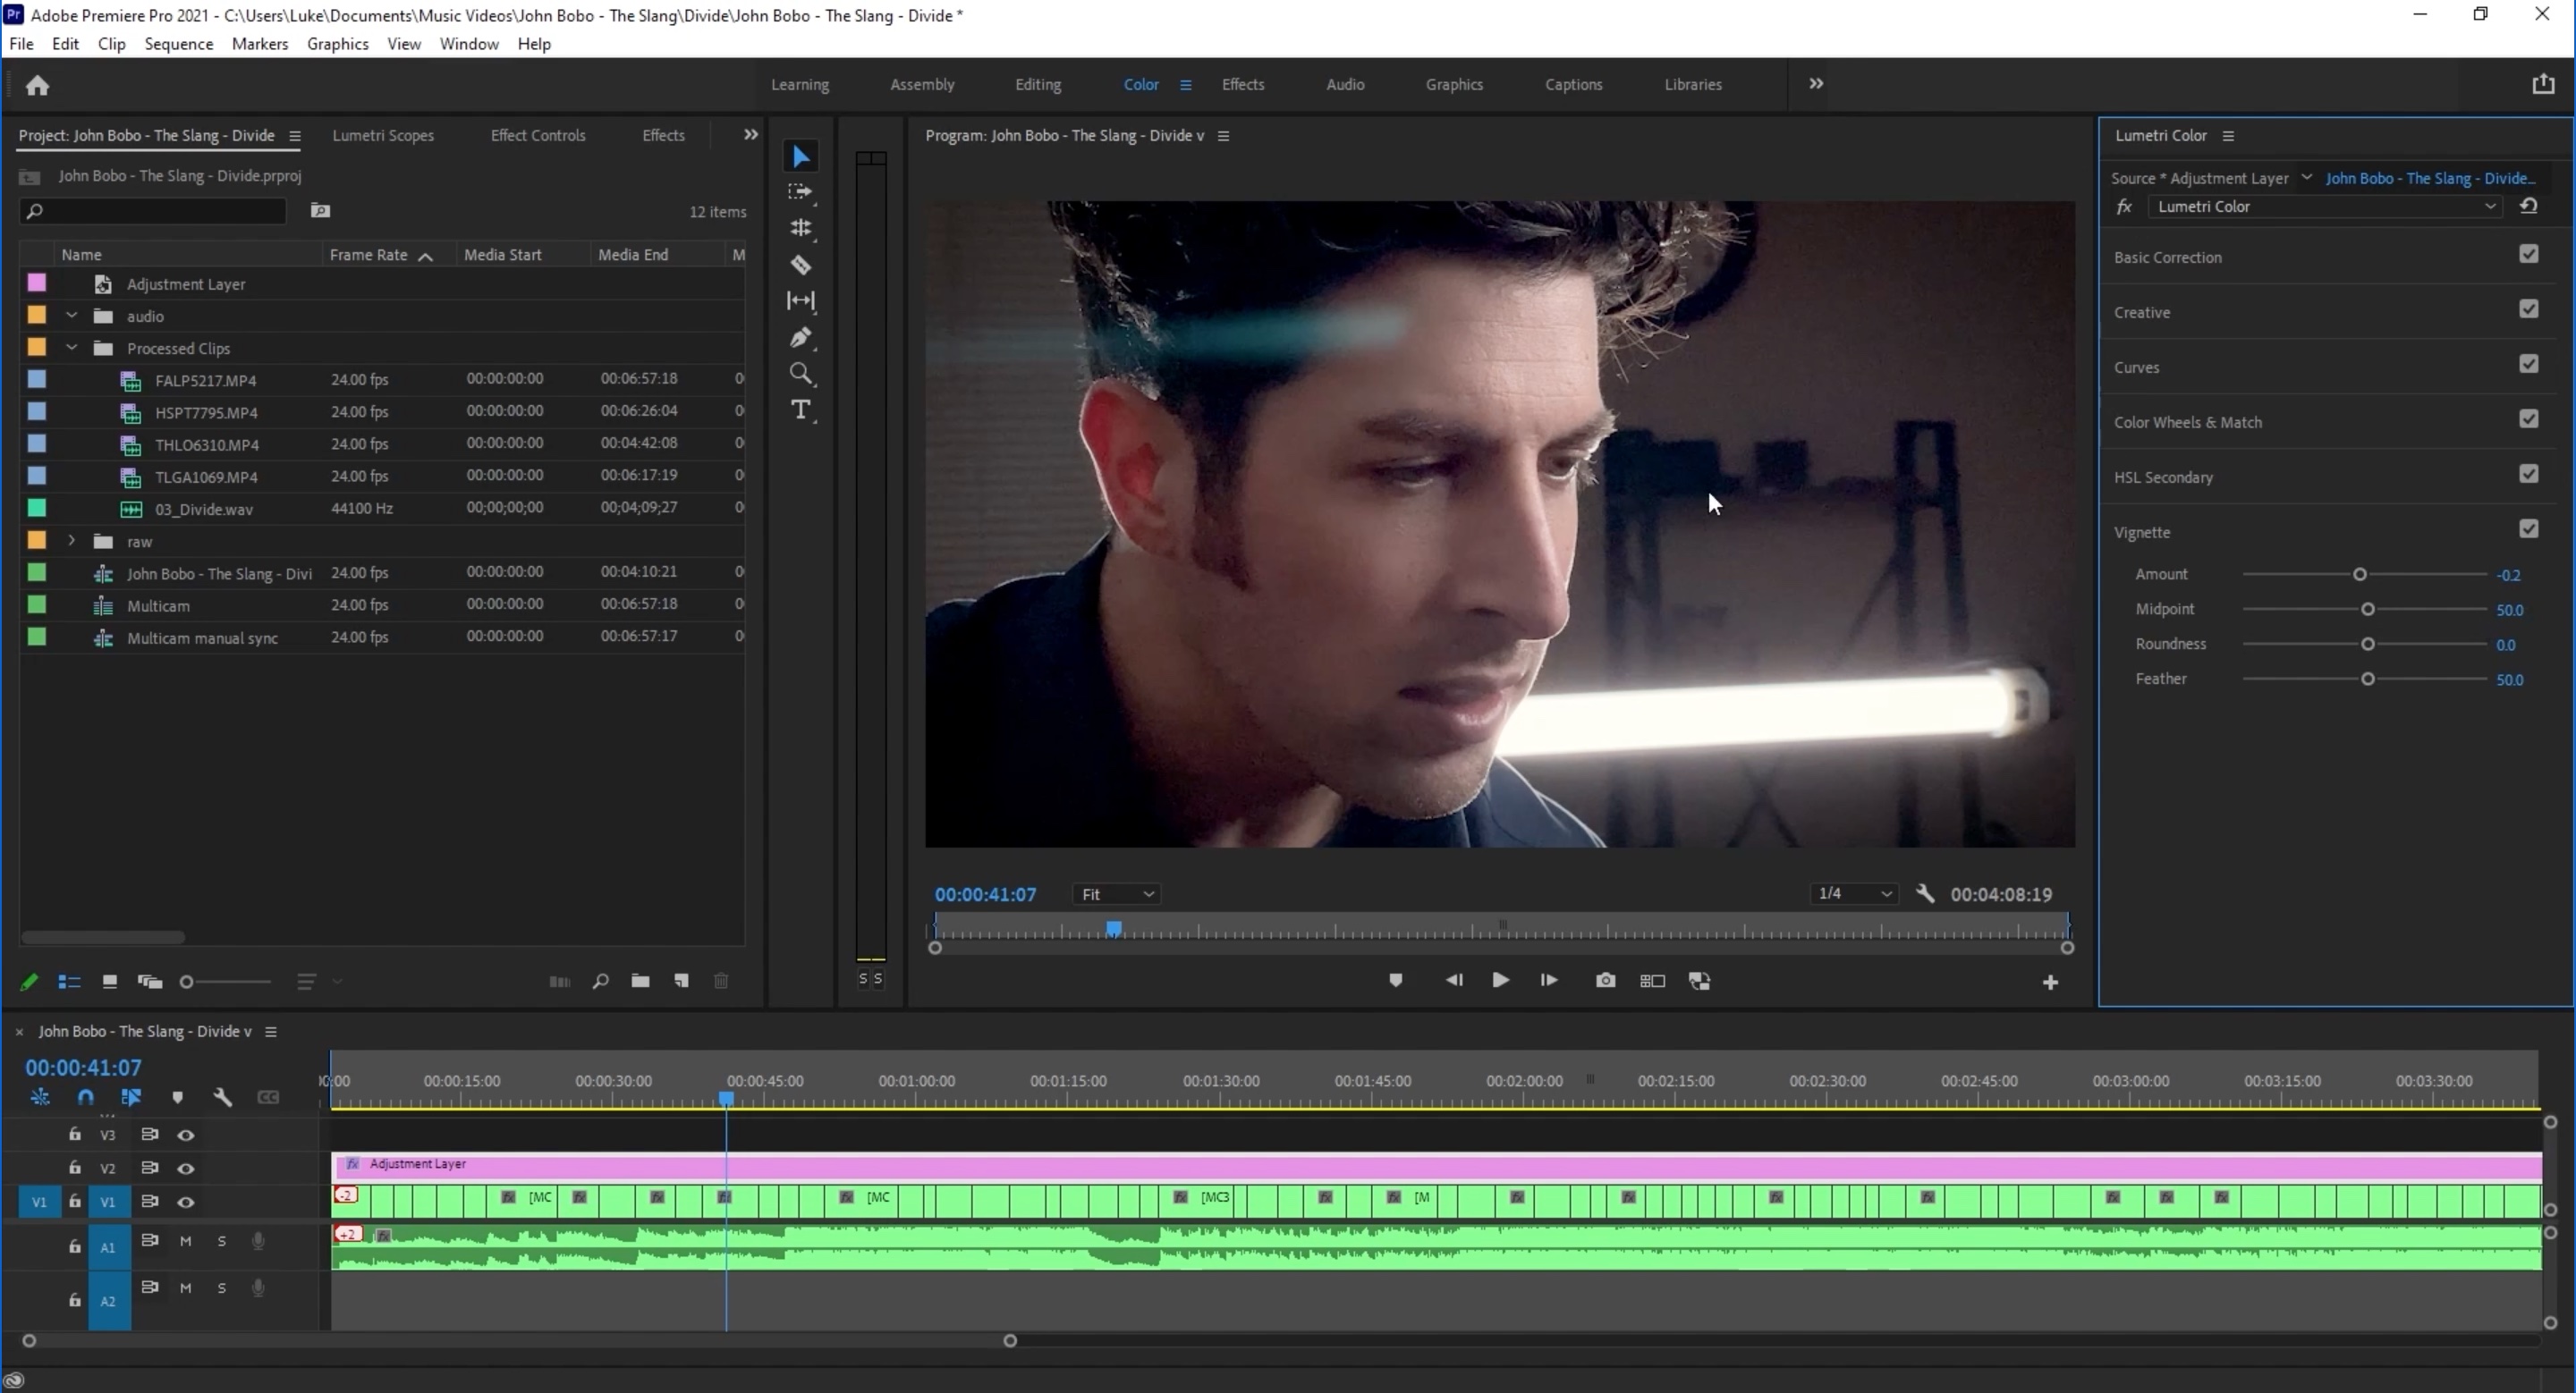Select the Slip tool

pyautogui.click(x=801, y=300)
